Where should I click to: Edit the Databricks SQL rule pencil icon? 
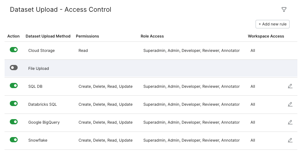coord(290,104)
